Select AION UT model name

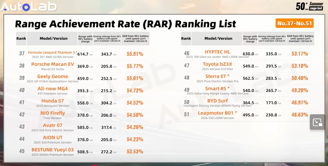click(53, 137)
